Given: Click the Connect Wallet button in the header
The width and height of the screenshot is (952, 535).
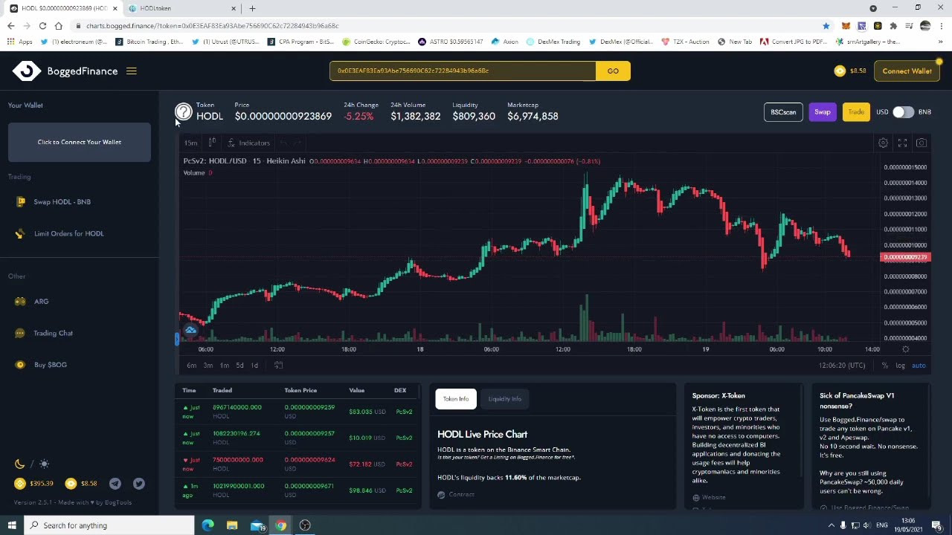Looking at the screenshot, I should (907, 71).
